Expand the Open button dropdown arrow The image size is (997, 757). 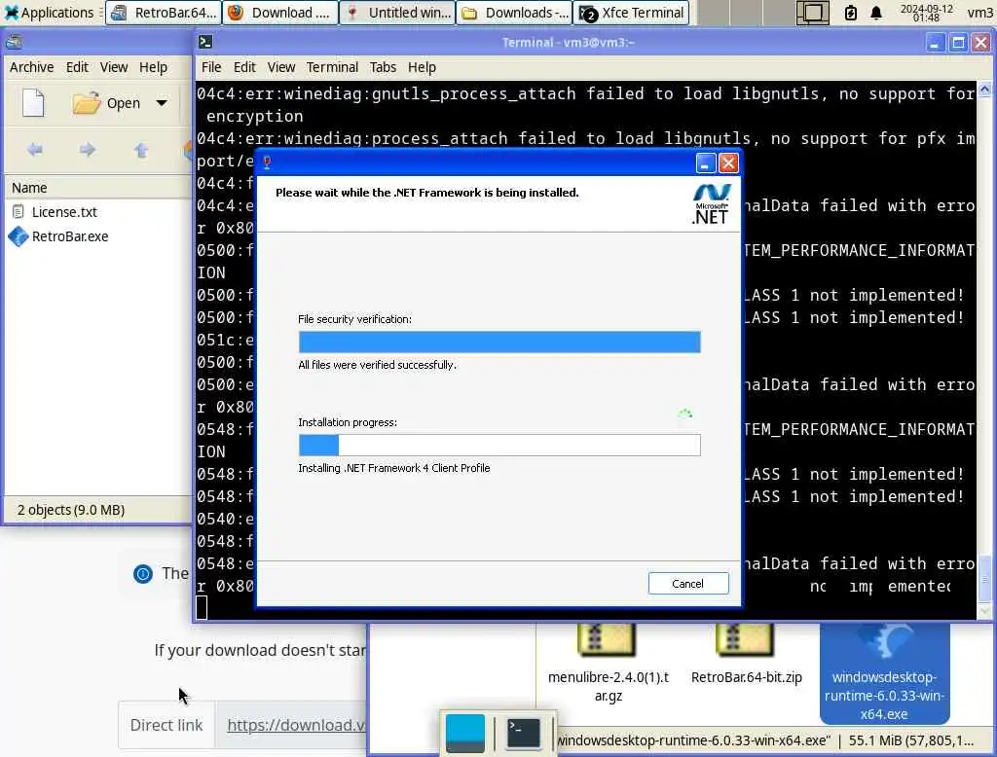point(163,103)
